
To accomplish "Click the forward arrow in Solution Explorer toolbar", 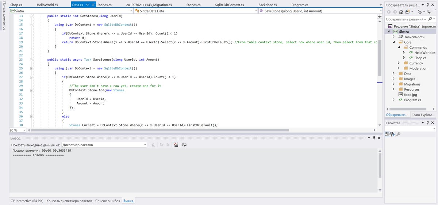I will tap(394, 12).
